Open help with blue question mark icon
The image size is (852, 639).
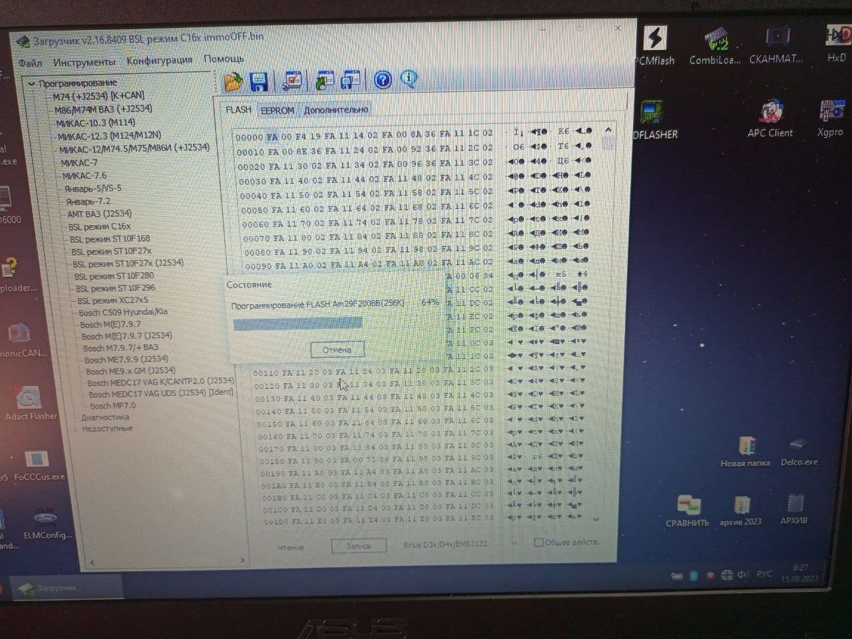[383, 80]
